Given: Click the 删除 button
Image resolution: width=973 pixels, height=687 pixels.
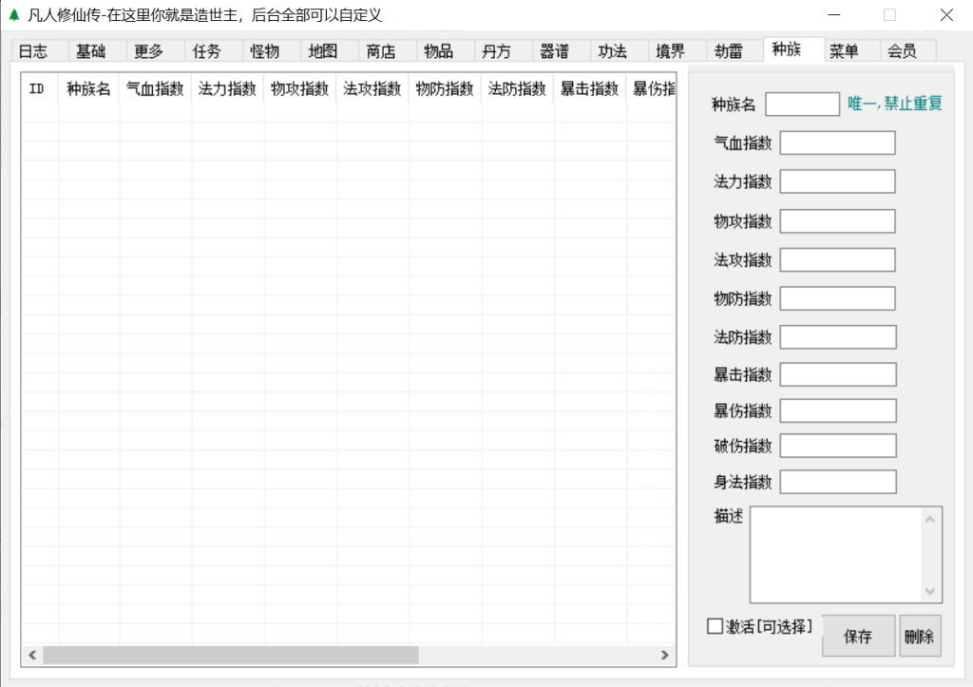Looking at the screenshot, I should pos(920,637).
